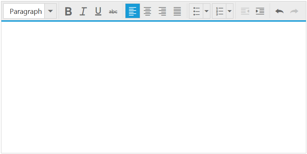Toggle Italic formatting

click(x=83, y=11)
